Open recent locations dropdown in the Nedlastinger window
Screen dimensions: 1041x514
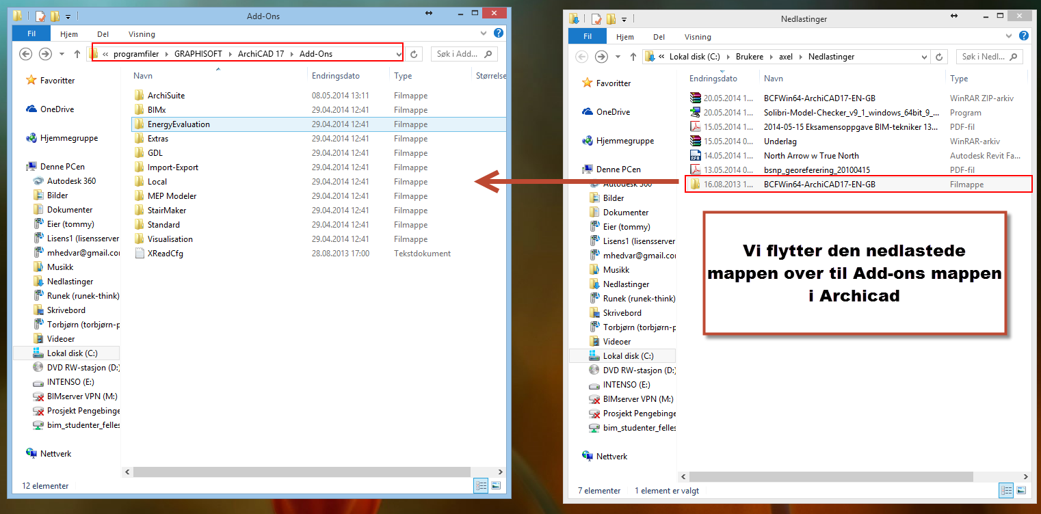coord(618,57)
